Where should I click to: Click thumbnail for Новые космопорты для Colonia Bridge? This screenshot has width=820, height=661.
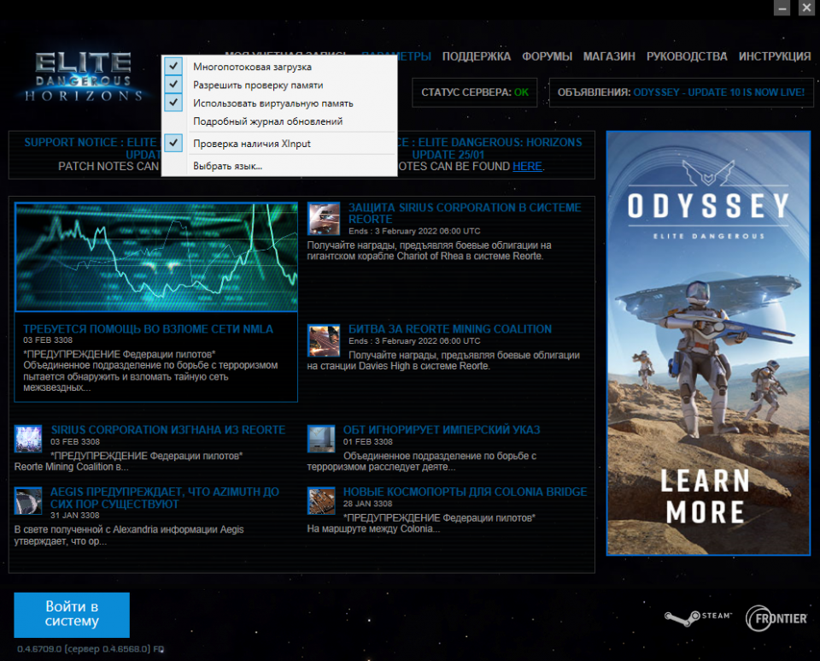(x=321, y=501)
